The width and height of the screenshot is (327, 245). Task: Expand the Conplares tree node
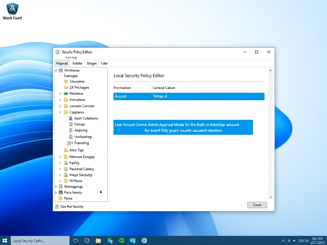[x=60, y=112]
